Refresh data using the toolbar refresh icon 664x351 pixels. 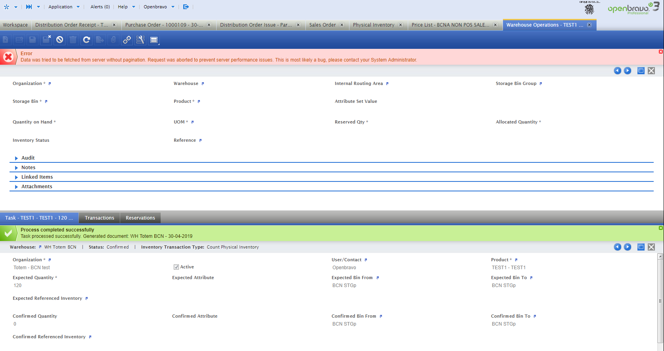coord(86,40)
